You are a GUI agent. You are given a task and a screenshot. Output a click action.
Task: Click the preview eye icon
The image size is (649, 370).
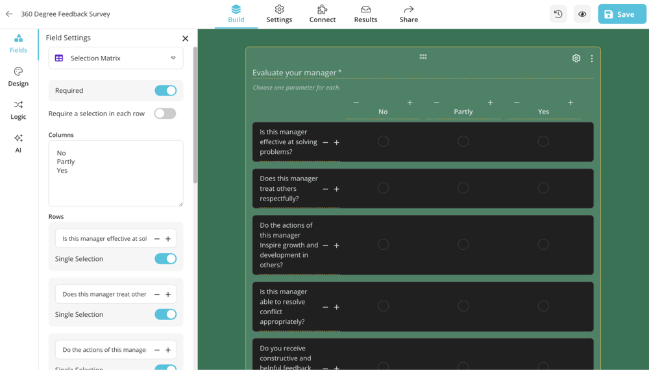pos(582,14)
